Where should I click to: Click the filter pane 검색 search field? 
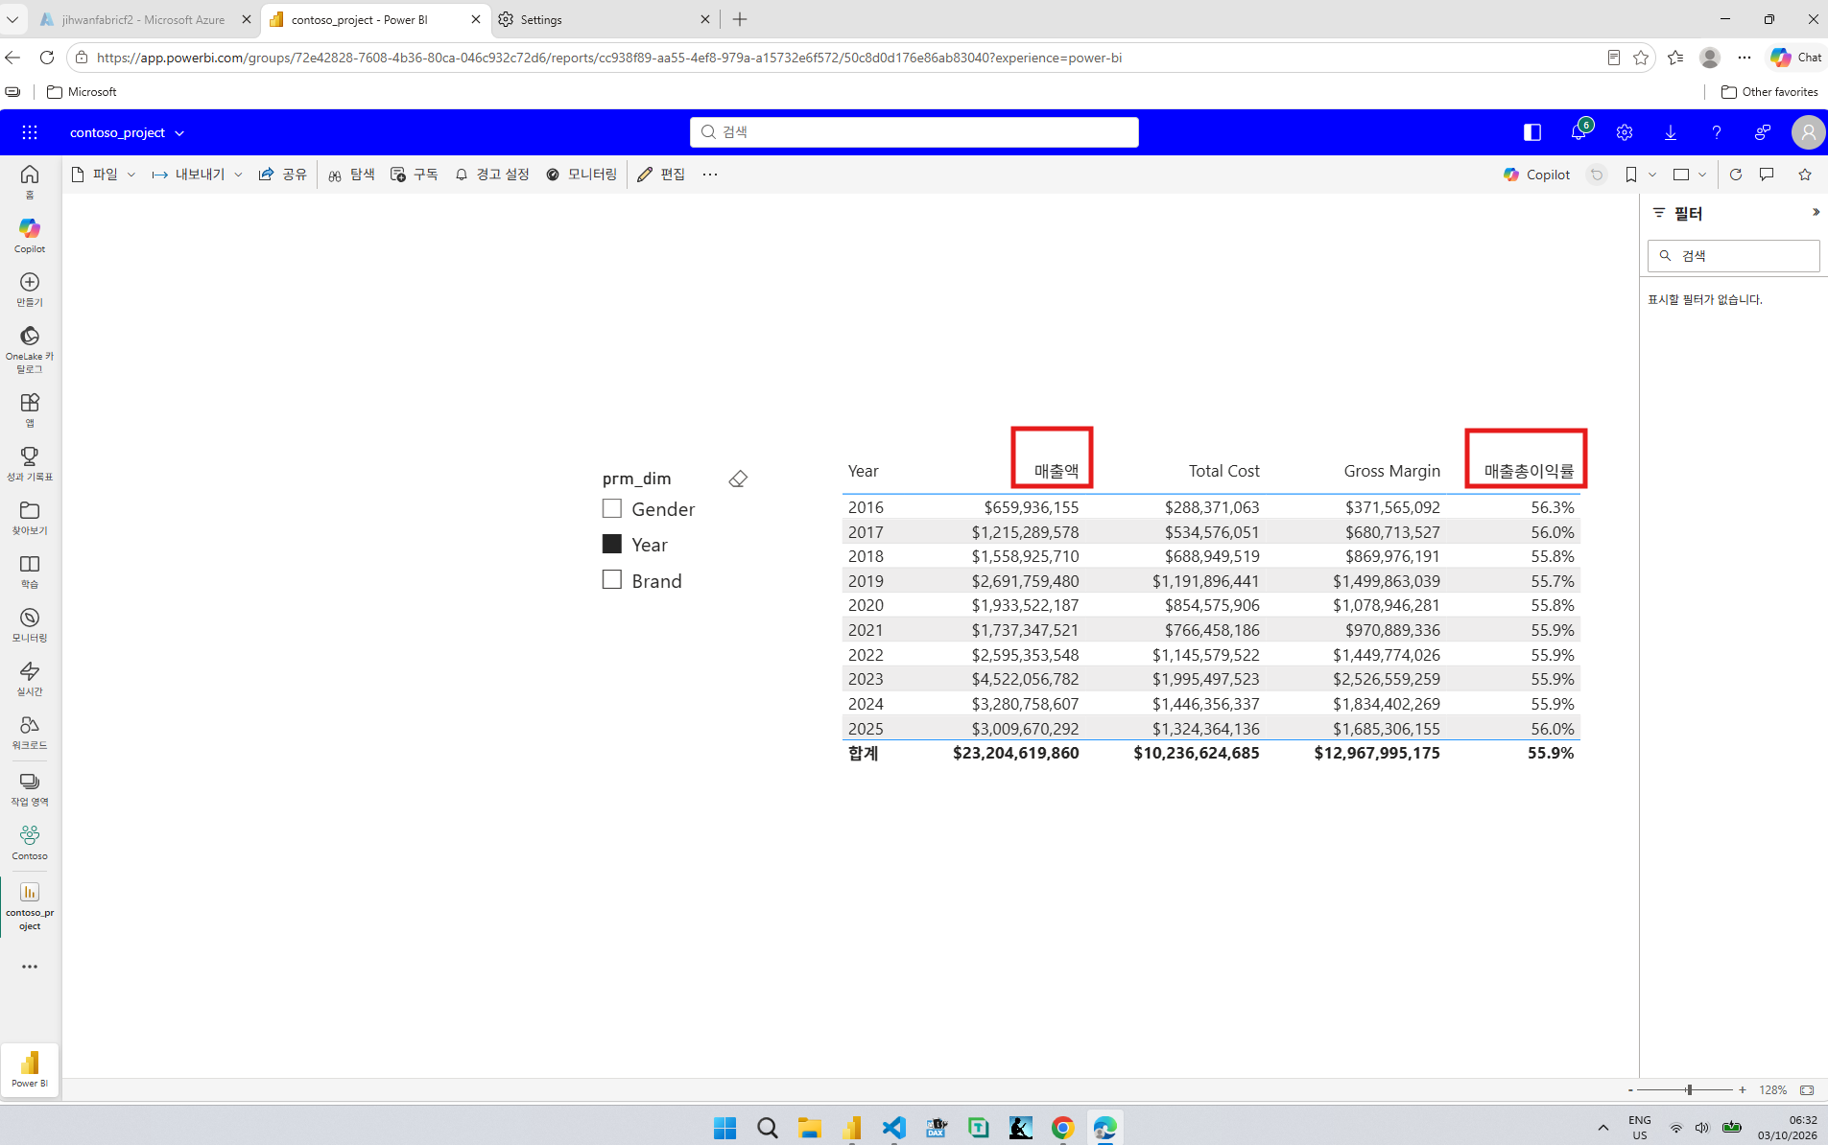1733,256
